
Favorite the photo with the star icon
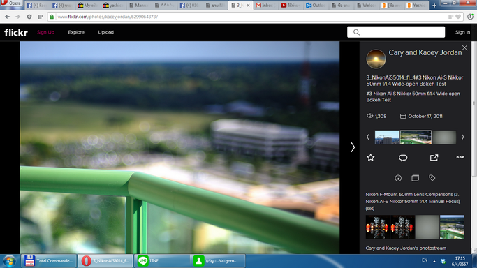coord(371,158)
